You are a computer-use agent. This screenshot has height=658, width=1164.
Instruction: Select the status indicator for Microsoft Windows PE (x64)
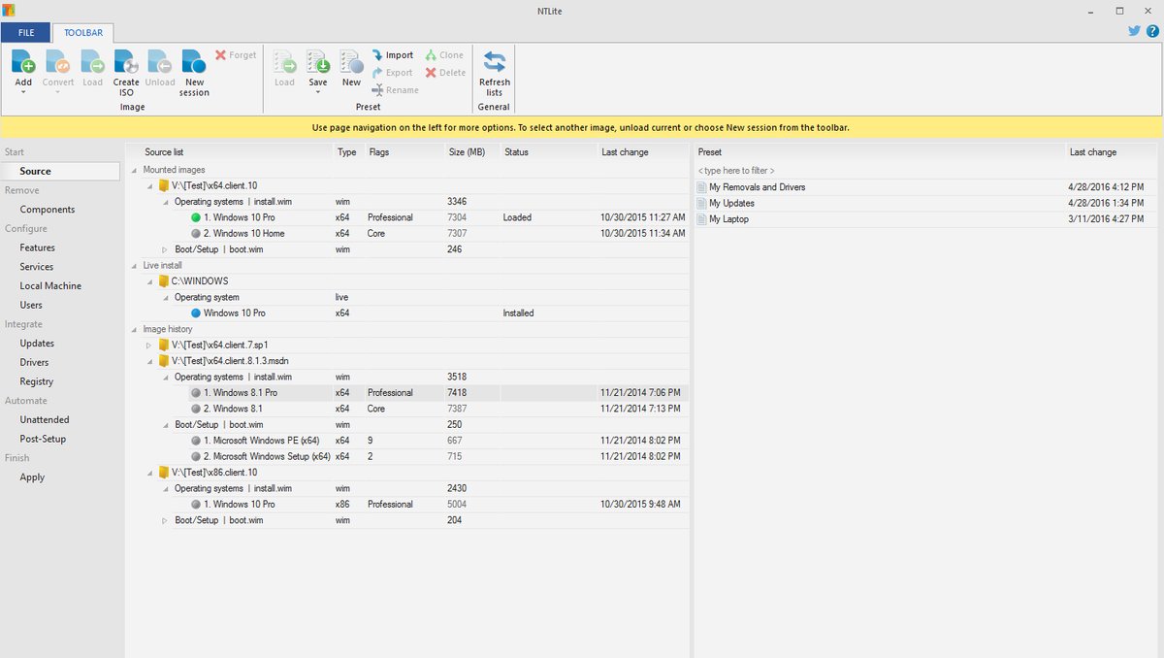tap(197, 440)
